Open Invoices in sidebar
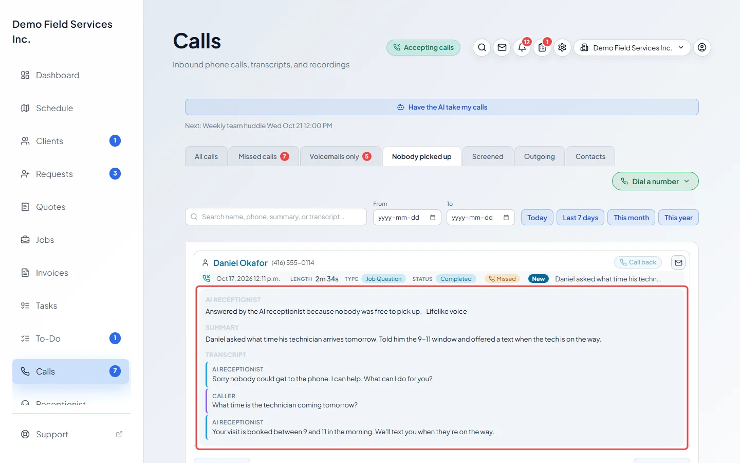The width and height of the screenshot is (740, 463). coord(70,273)
